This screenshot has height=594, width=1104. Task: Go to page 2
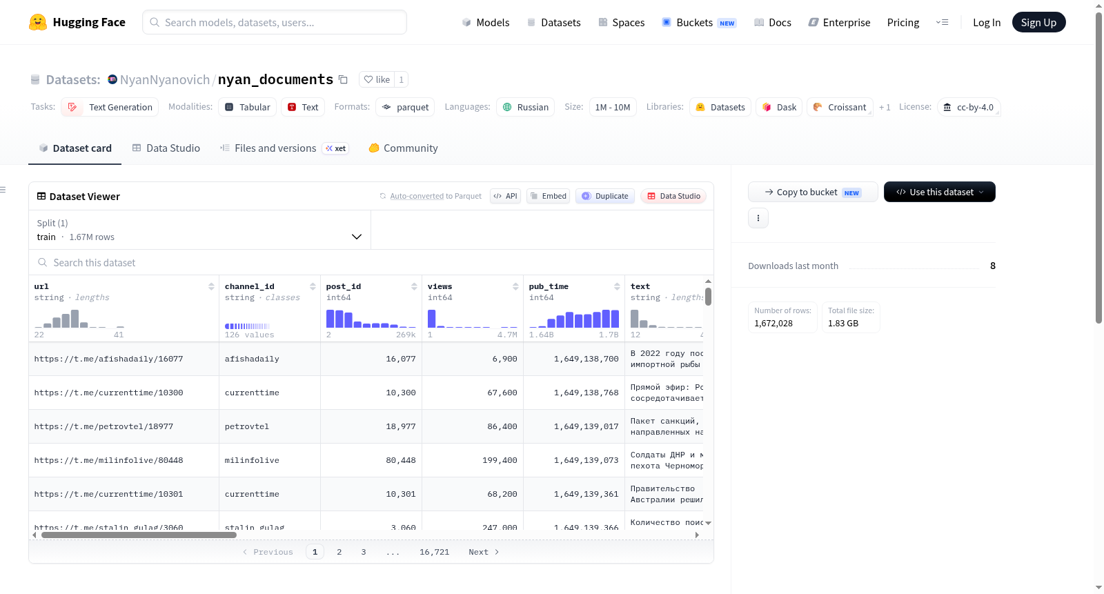(339, 552)
